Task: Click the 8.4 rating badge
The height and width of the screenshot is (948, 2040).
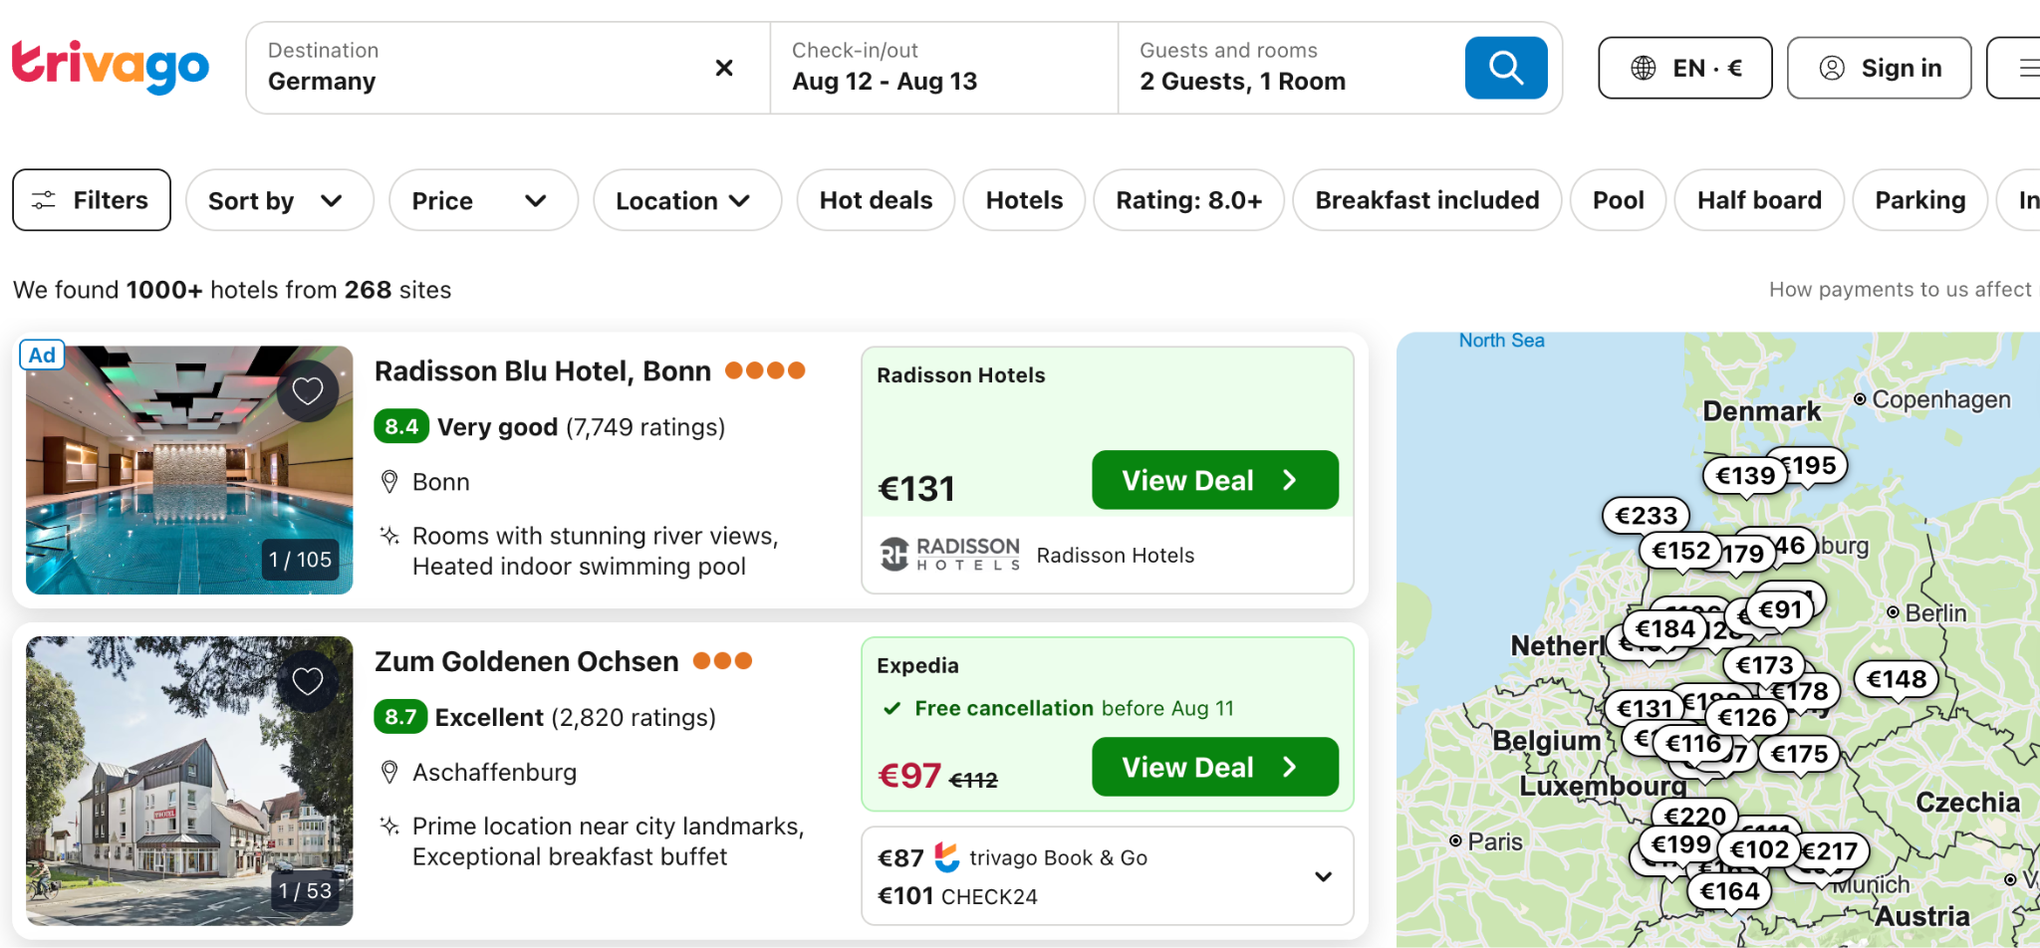Action: pos(401,426)
